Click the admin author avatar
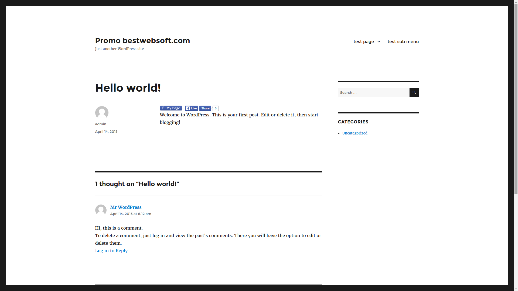This screenshot has width=518, height=291. 102,113
